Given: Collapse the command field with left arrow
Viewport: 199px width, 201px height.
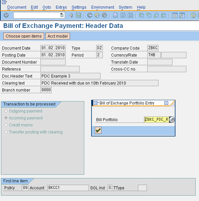Looking at the screenshot, I should coord(71,15).
